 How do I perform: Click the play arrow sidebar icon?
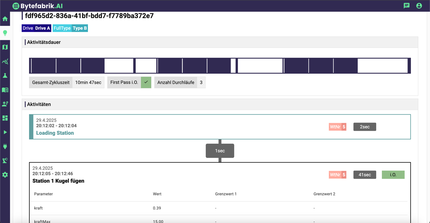[5, 132]
